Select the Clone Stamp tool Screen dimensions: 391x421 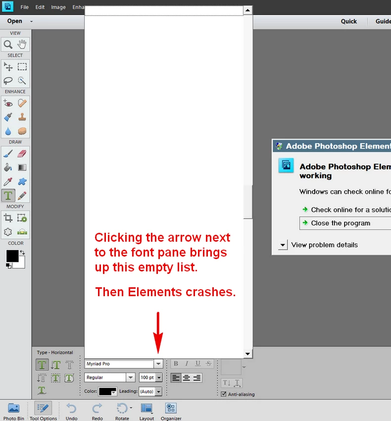(x=22, y=117)
